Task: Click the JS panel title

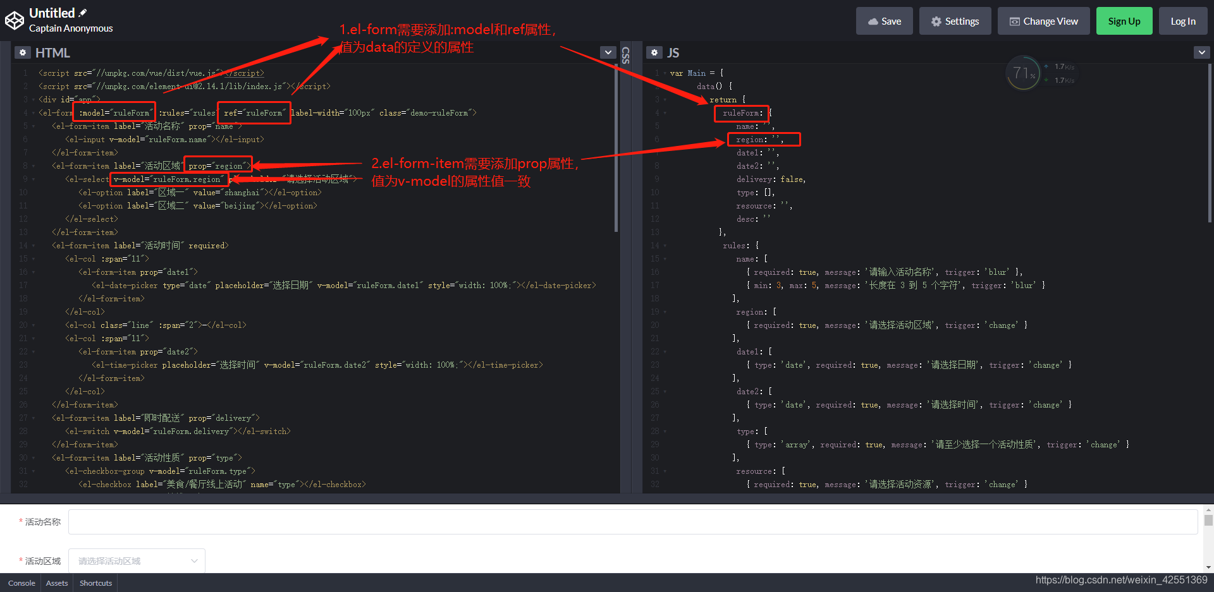Action: click(673, 53)
